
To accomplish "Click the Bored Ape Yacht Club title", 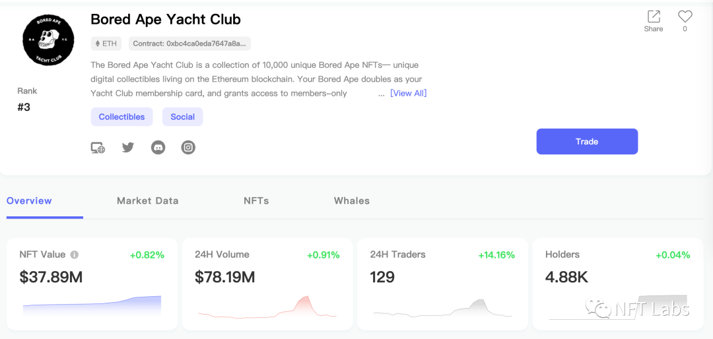I will [x=166, y=19].
